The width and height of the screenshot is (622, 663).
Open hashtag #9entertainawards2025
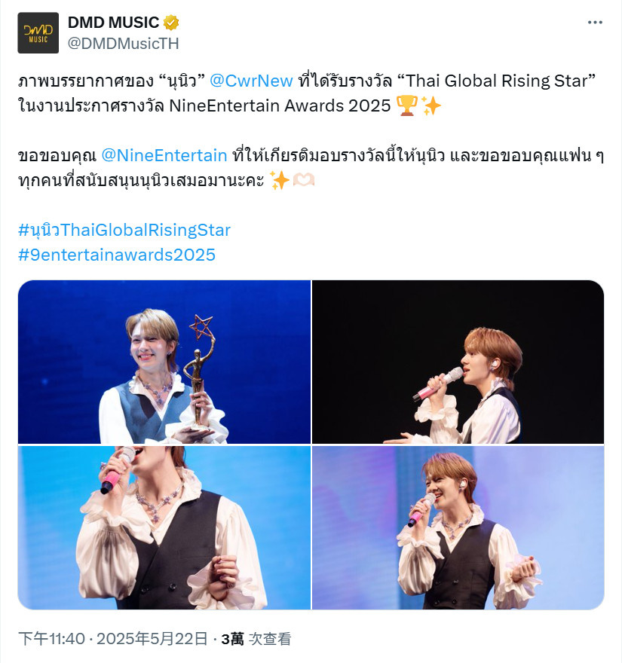click(x=117, y=255)
